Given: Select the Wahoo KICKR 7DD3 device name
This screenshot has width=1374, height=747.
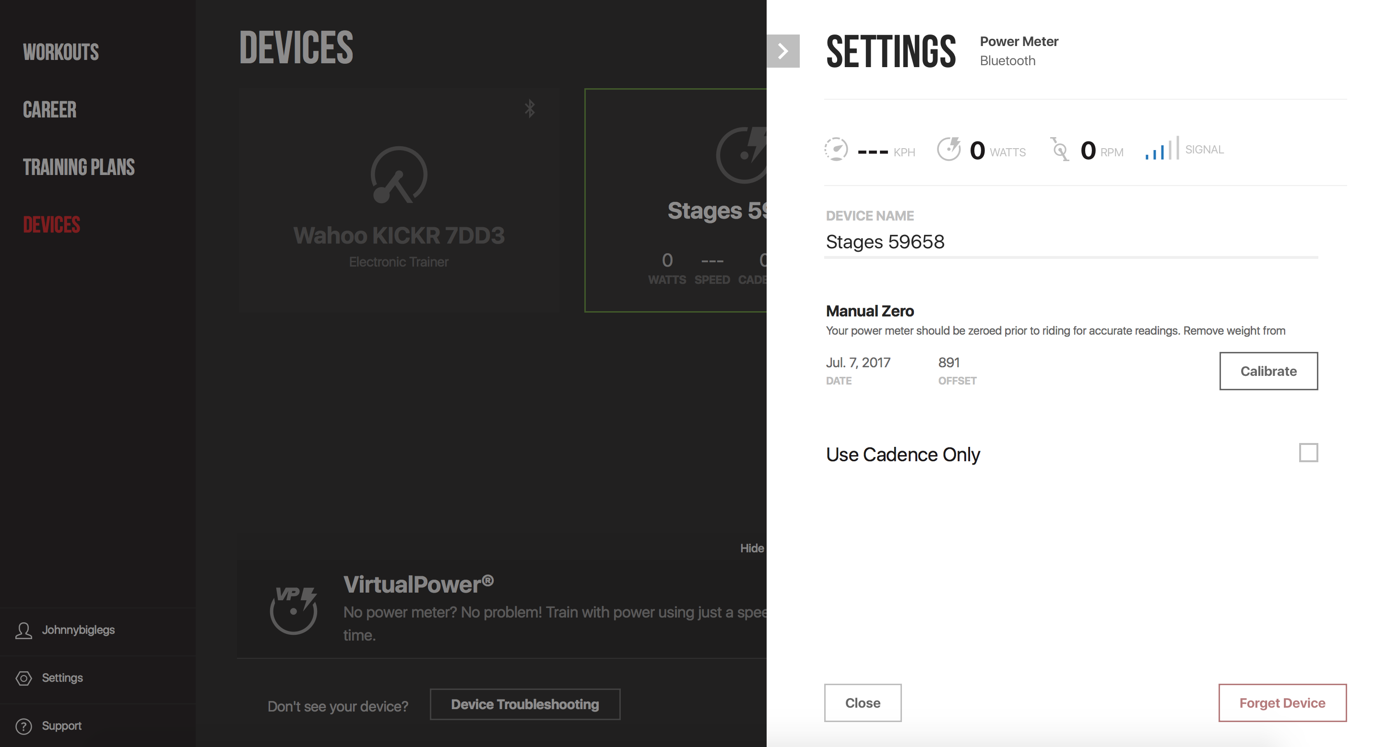Looking at the screenshot, I should pos(399,236).
